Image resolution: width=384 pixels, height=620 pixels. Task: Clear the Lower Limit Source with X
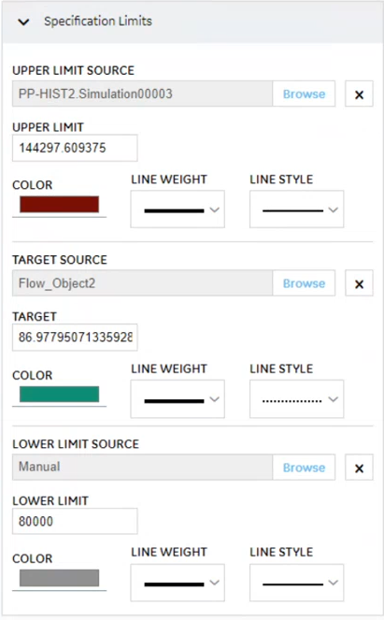pos(359,468)
